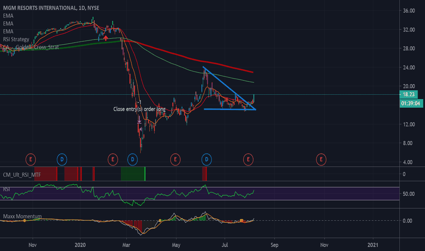Click the dividend D marker between May and Jul

point(207,160)
